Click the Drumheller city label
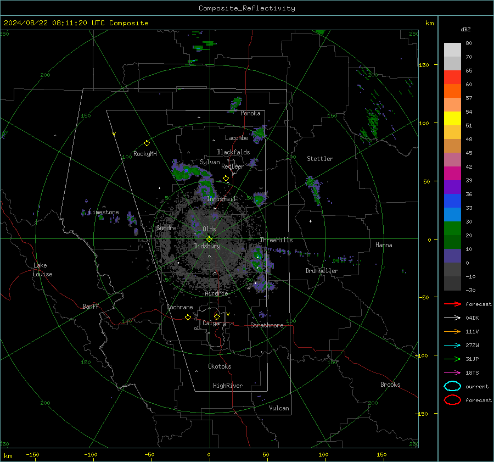The height and width of the screenshot is (462, 494). coord(322,271)
